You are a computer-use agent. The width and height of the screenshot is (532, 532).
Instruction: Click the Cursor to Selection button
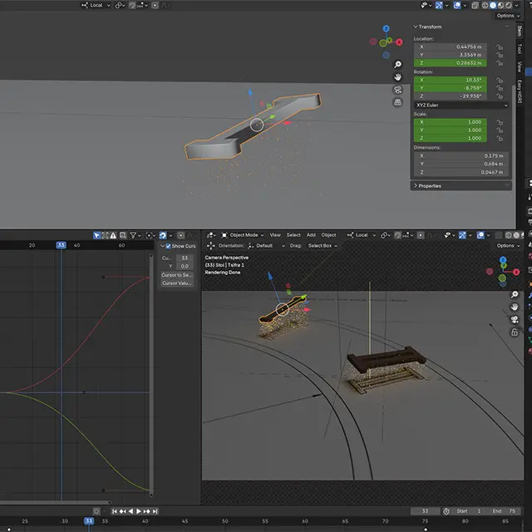click(176, 274)
